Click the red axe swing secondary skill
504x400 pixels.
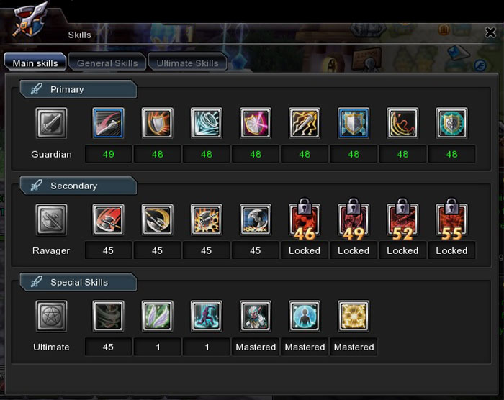[x=108, y=219]
